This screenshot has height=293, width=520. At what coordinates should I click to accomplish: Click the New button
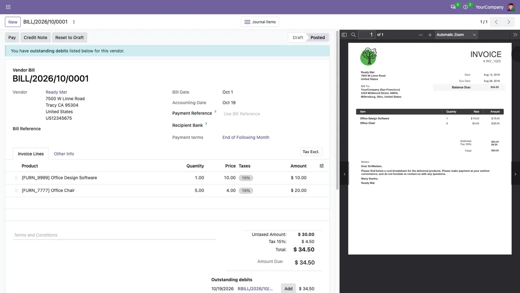[13, 22]
